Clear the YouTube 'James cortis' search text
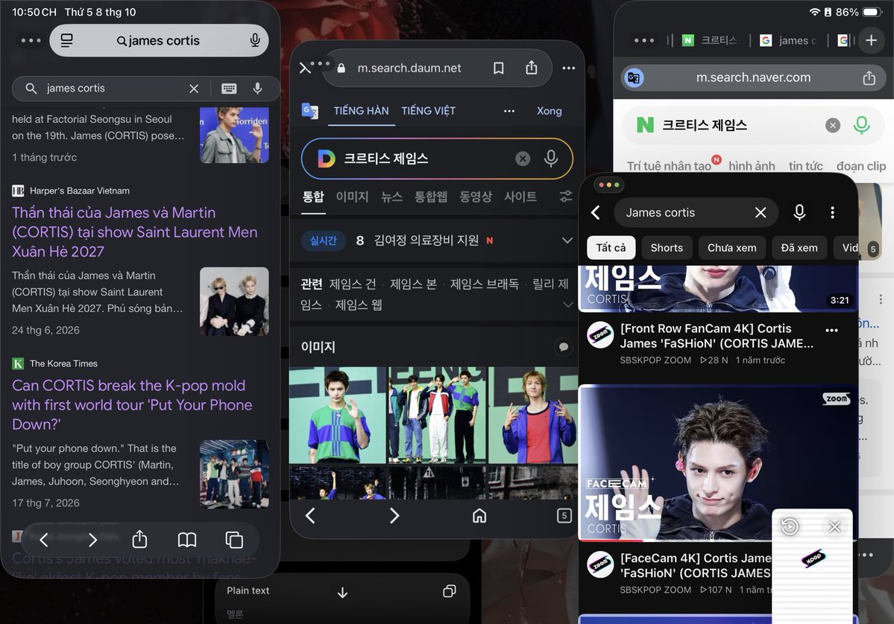894x624 pixels. point(761,212)
